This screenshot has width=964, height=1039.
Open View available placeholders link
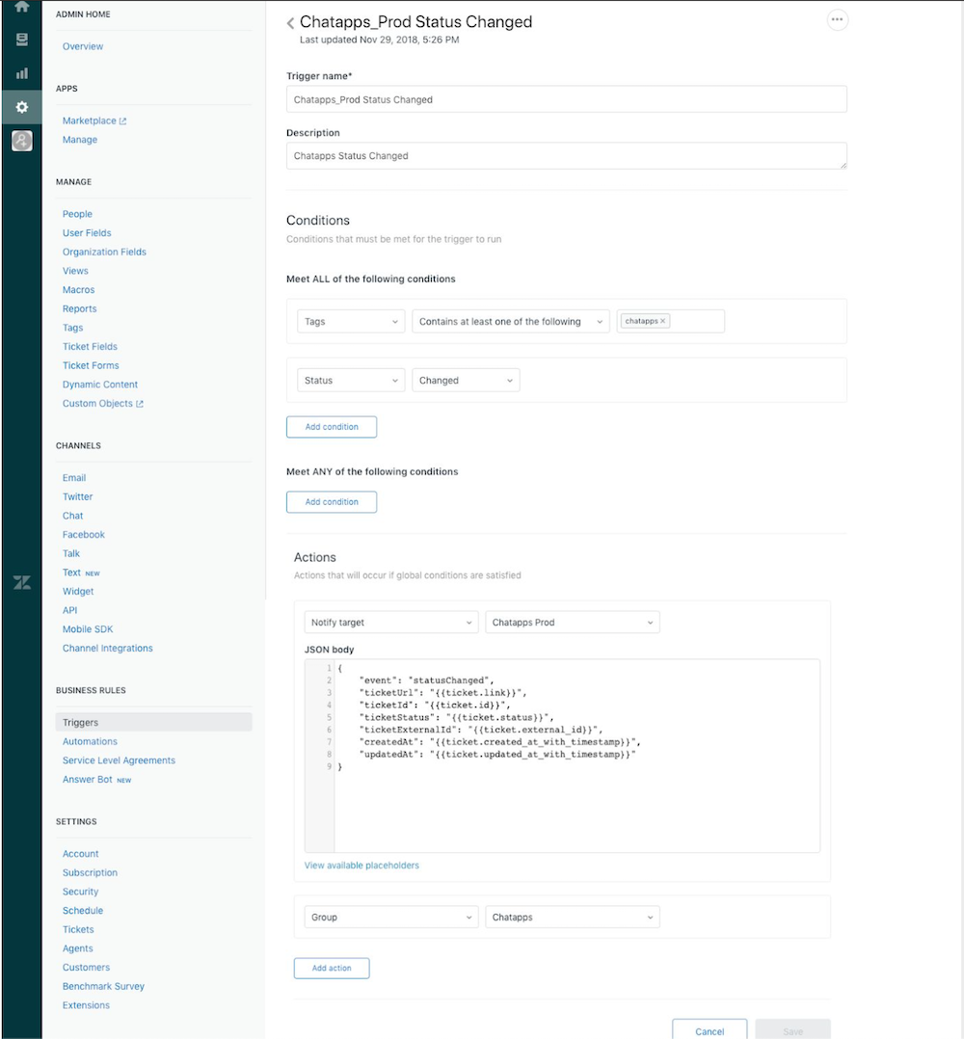click(361, 866)
